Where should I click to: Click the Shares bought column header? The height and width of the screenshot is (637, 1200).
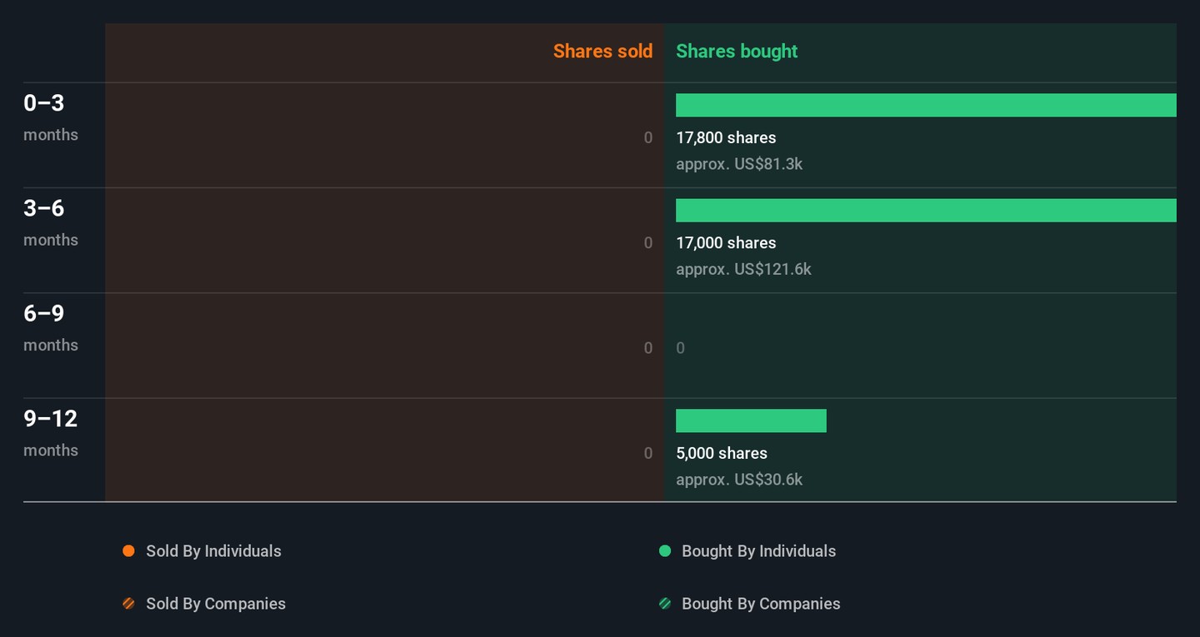[x=737, y=52]
